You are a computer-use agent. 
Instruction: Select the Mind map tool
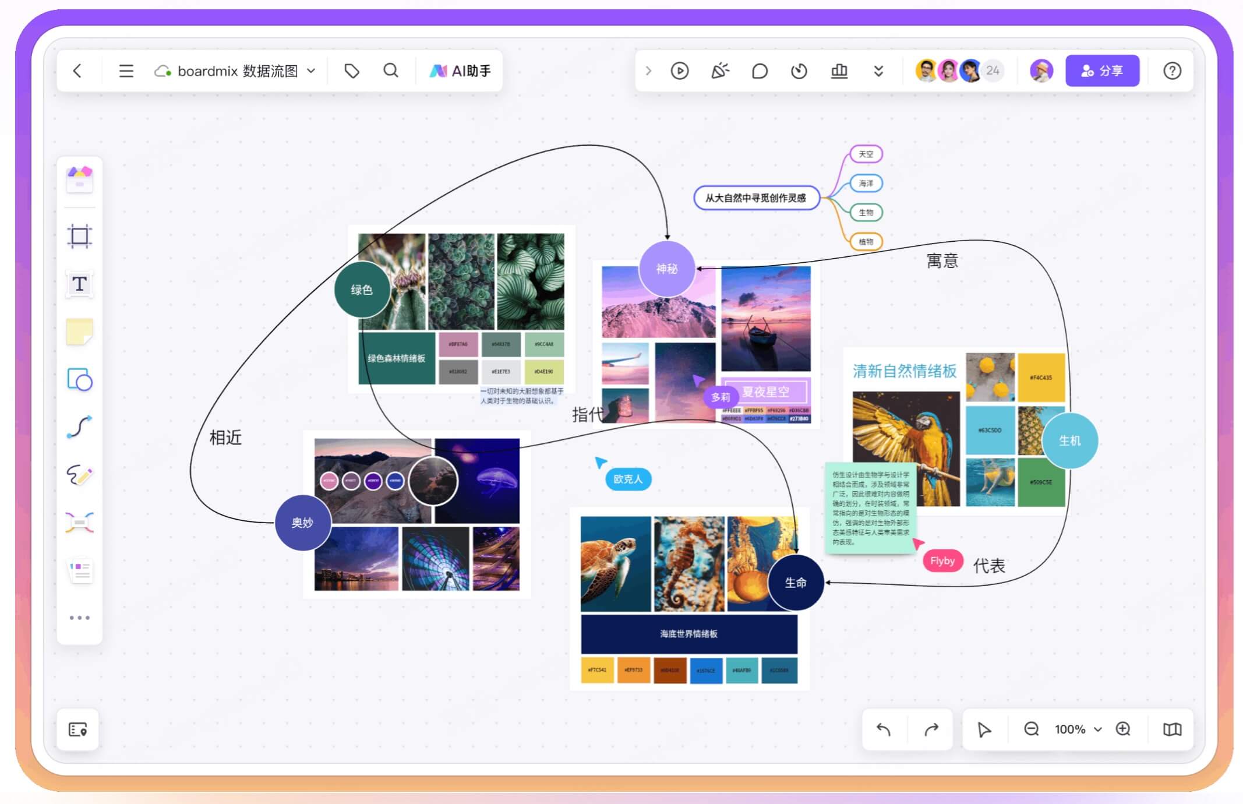[x=80, y=523]
